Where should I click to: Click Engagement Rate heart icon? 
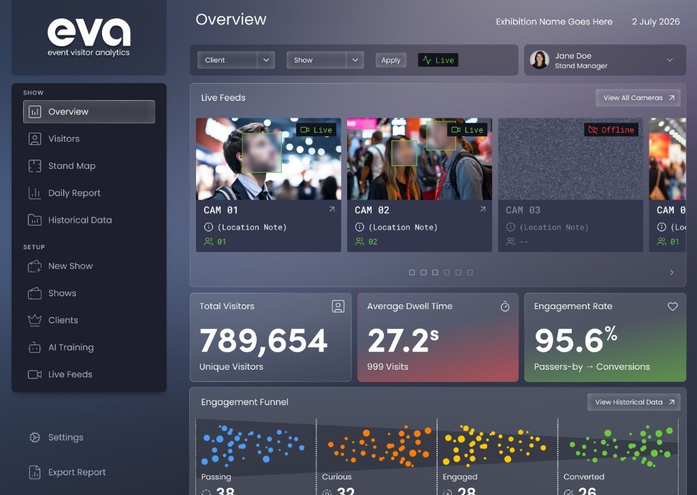(672, 306)
